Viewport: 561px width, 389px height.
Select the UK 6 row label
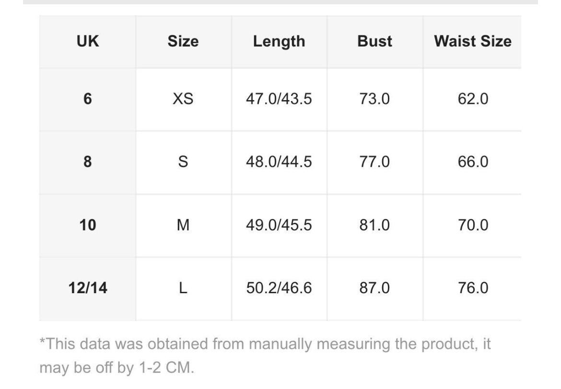(87, 99)
